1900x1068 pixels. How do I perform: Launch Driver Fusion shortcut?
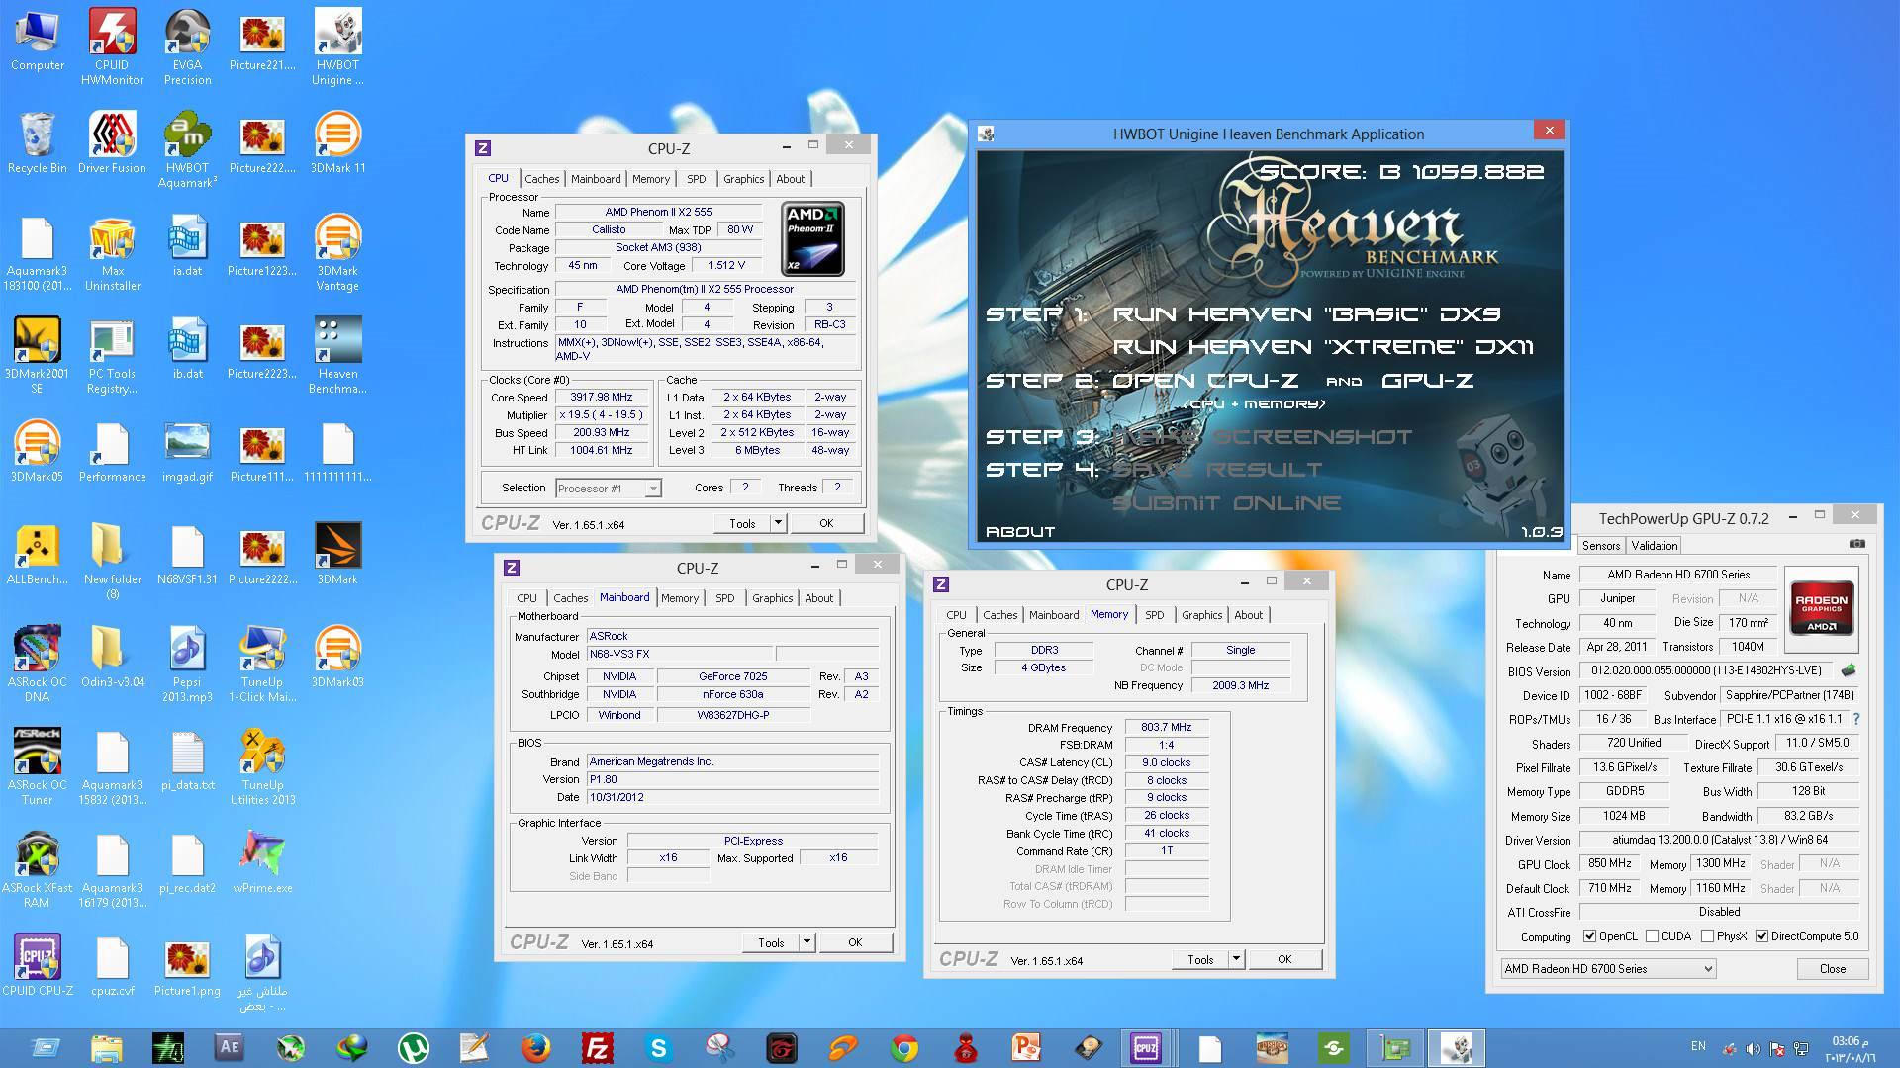pos(112,142)
